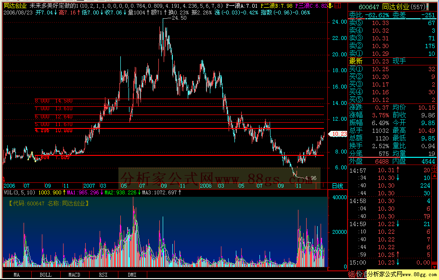
Task: Click the 7.000 13.610 level line label
Action: coord(53,108)
